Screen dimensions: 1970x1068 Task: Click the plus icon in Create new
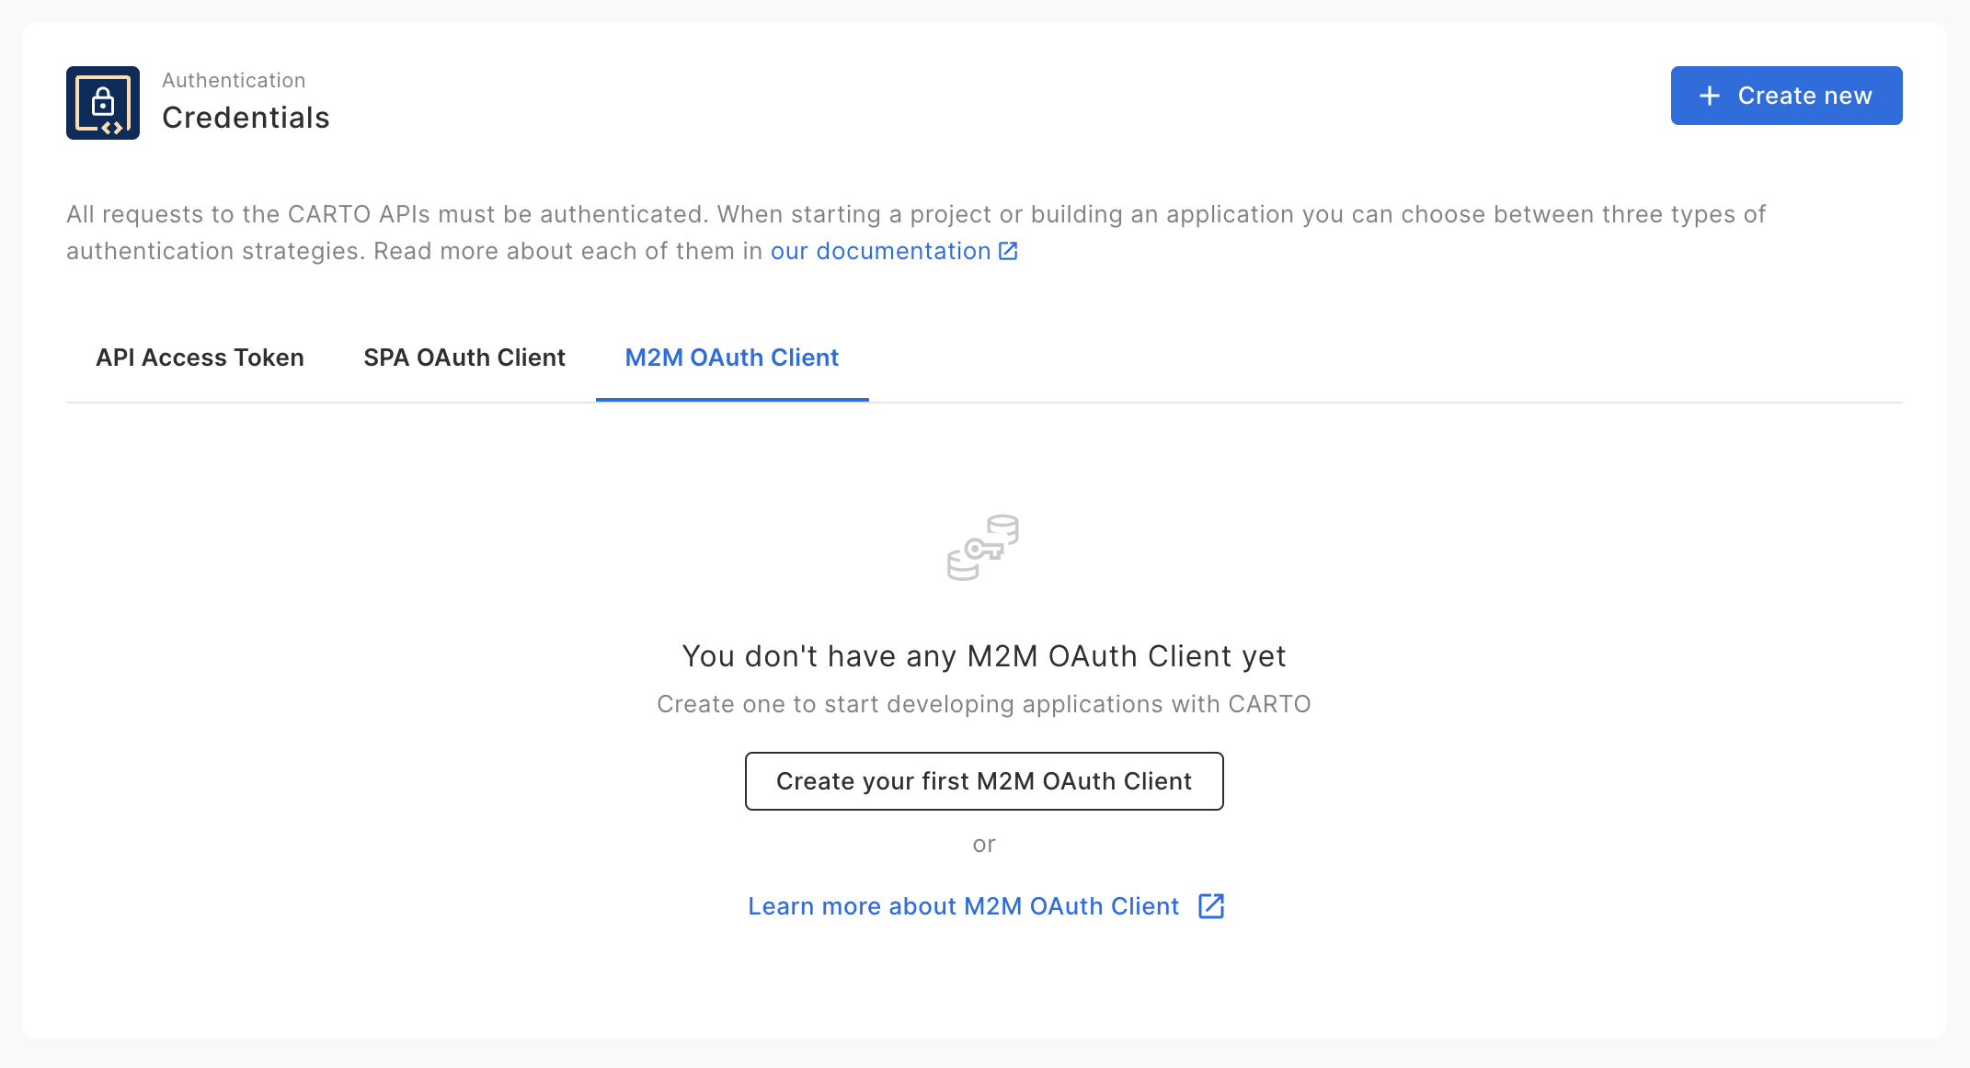tap(1709, 96)
